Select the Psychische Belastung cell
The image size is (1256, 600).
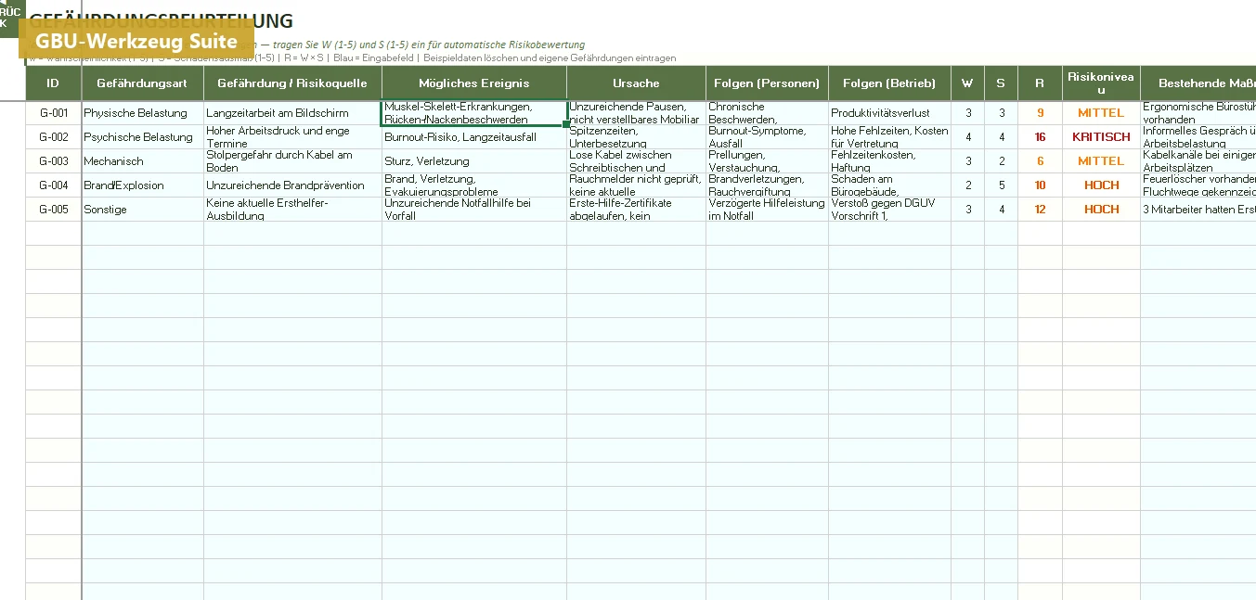point(142,137)
